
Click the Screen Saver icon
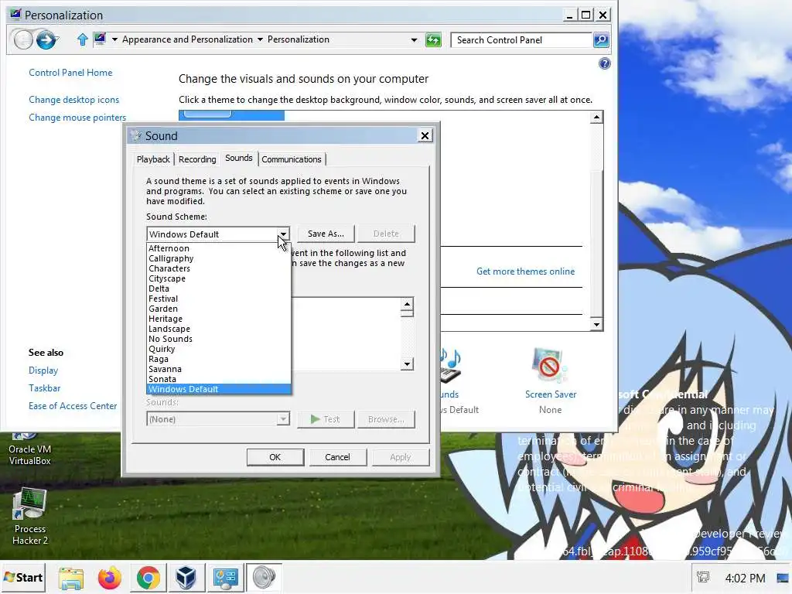coord(550,365)
